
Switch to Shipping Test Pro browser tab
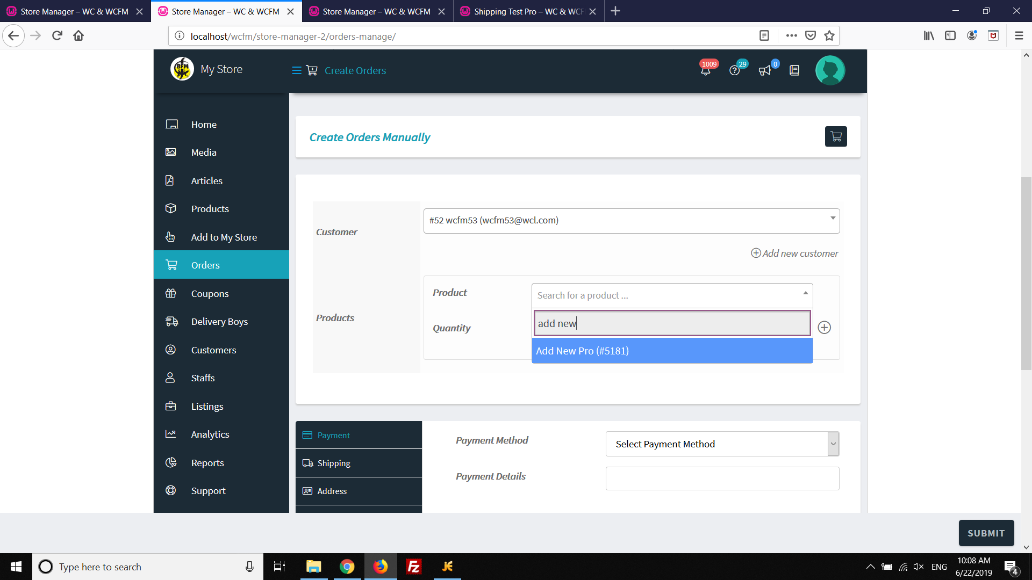point(528,11)
